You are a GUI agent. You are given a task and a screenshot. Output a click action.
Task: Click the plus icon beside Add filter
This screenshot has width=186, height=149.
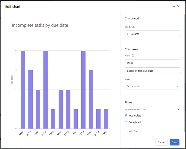click(127, 131)
